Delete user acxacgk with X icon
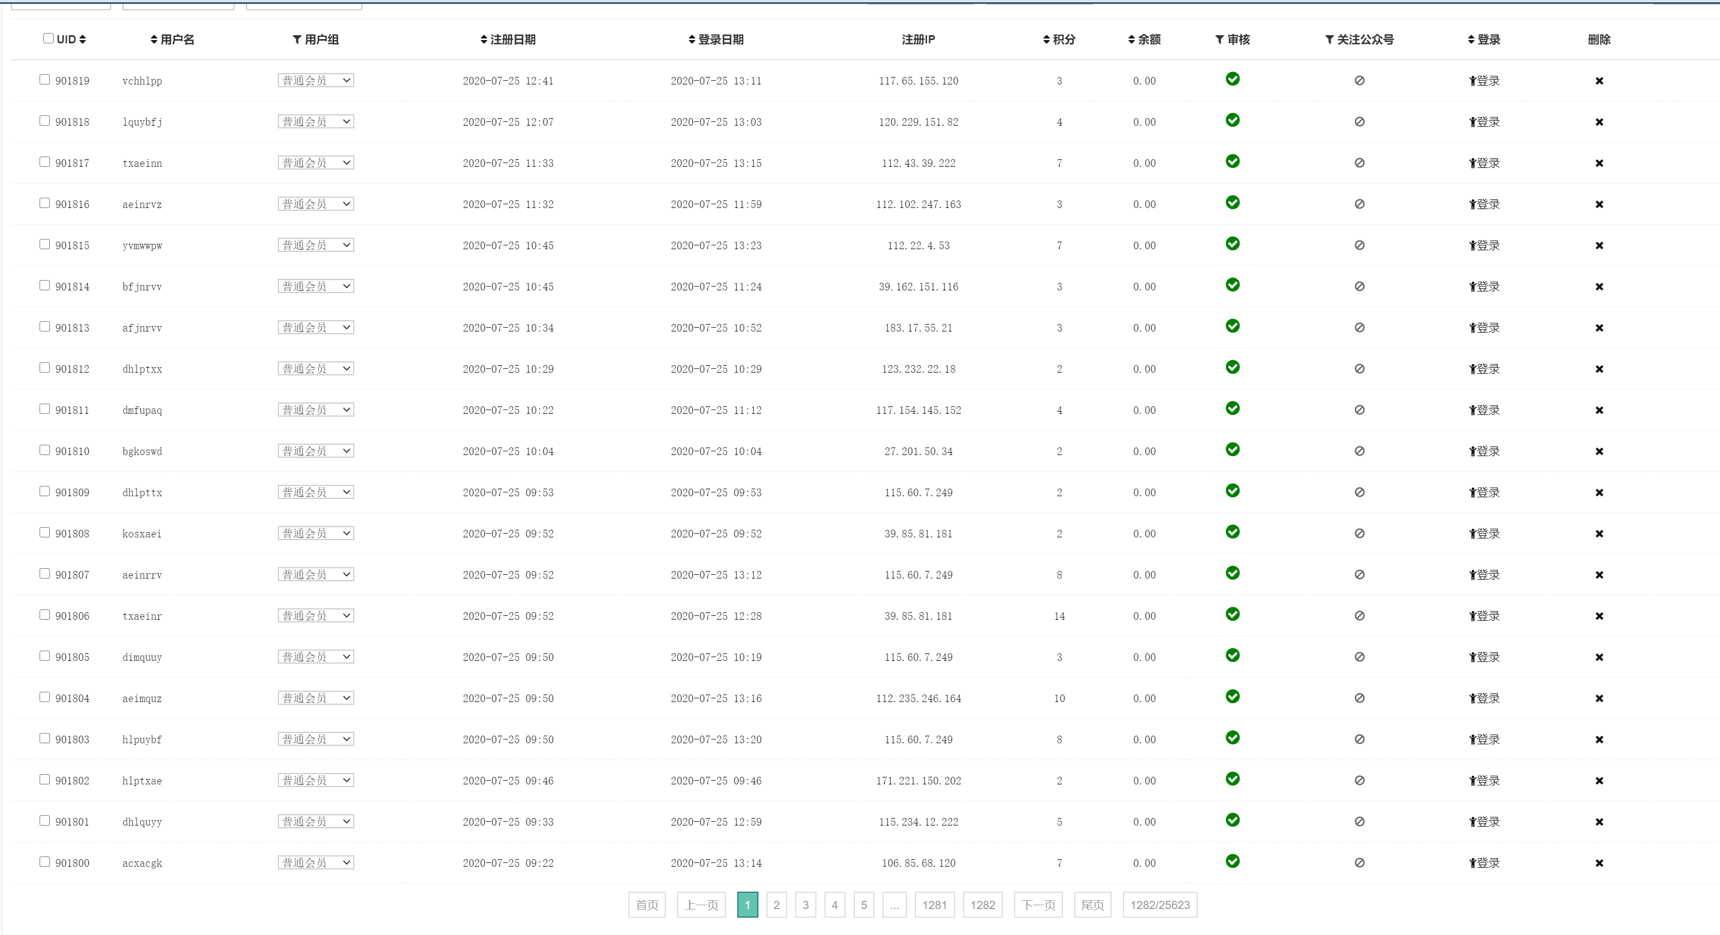Image resolution: width=1720 pixels, height=935 pixels. [x=1599, y=863]
